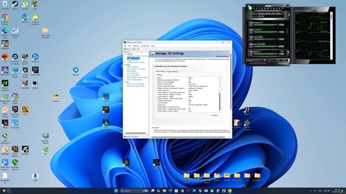Open View HDCP status page
This screenshot has height=194, width=346.
coord(132,73)
